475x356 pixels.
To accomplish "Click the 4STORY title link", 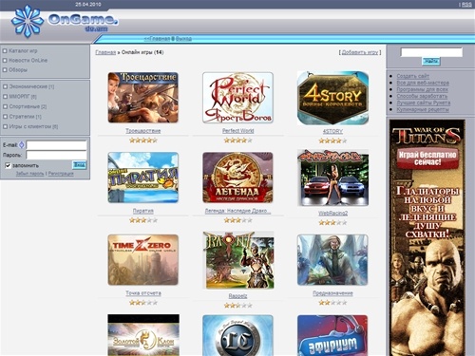I will tap(332, 131).
